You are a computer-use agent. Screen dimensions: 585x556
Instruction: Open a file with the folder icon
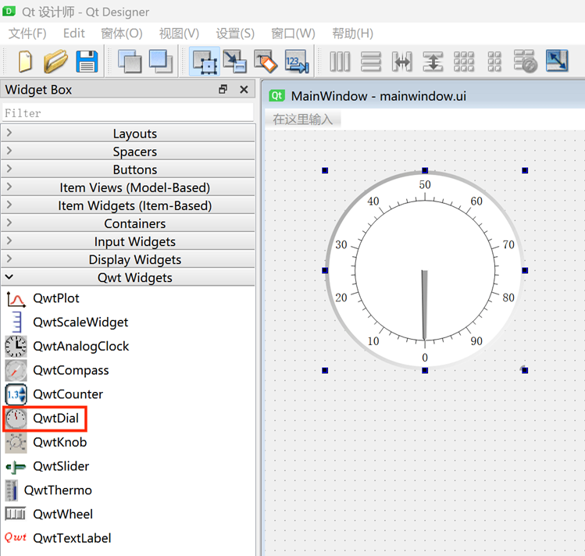point(55,61)
